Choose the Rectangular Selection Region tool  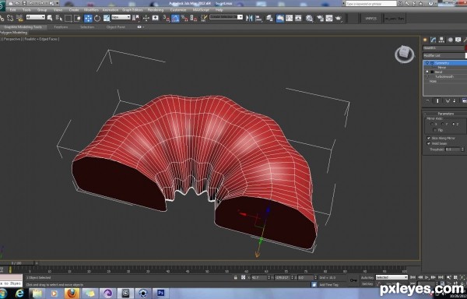coord(68,18)
